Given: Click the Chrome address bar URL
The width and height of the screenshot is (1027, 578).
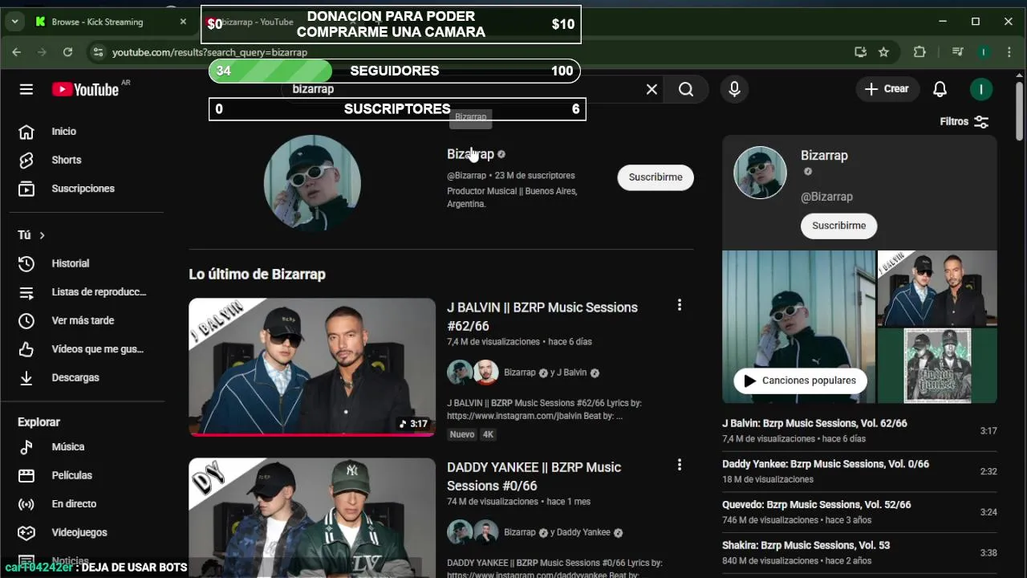Looking at the screenshot, I should point(209,52).
